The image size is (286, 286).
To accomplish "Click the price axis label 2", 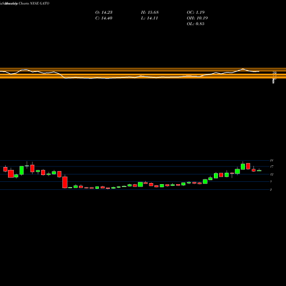I will (271, 189).
